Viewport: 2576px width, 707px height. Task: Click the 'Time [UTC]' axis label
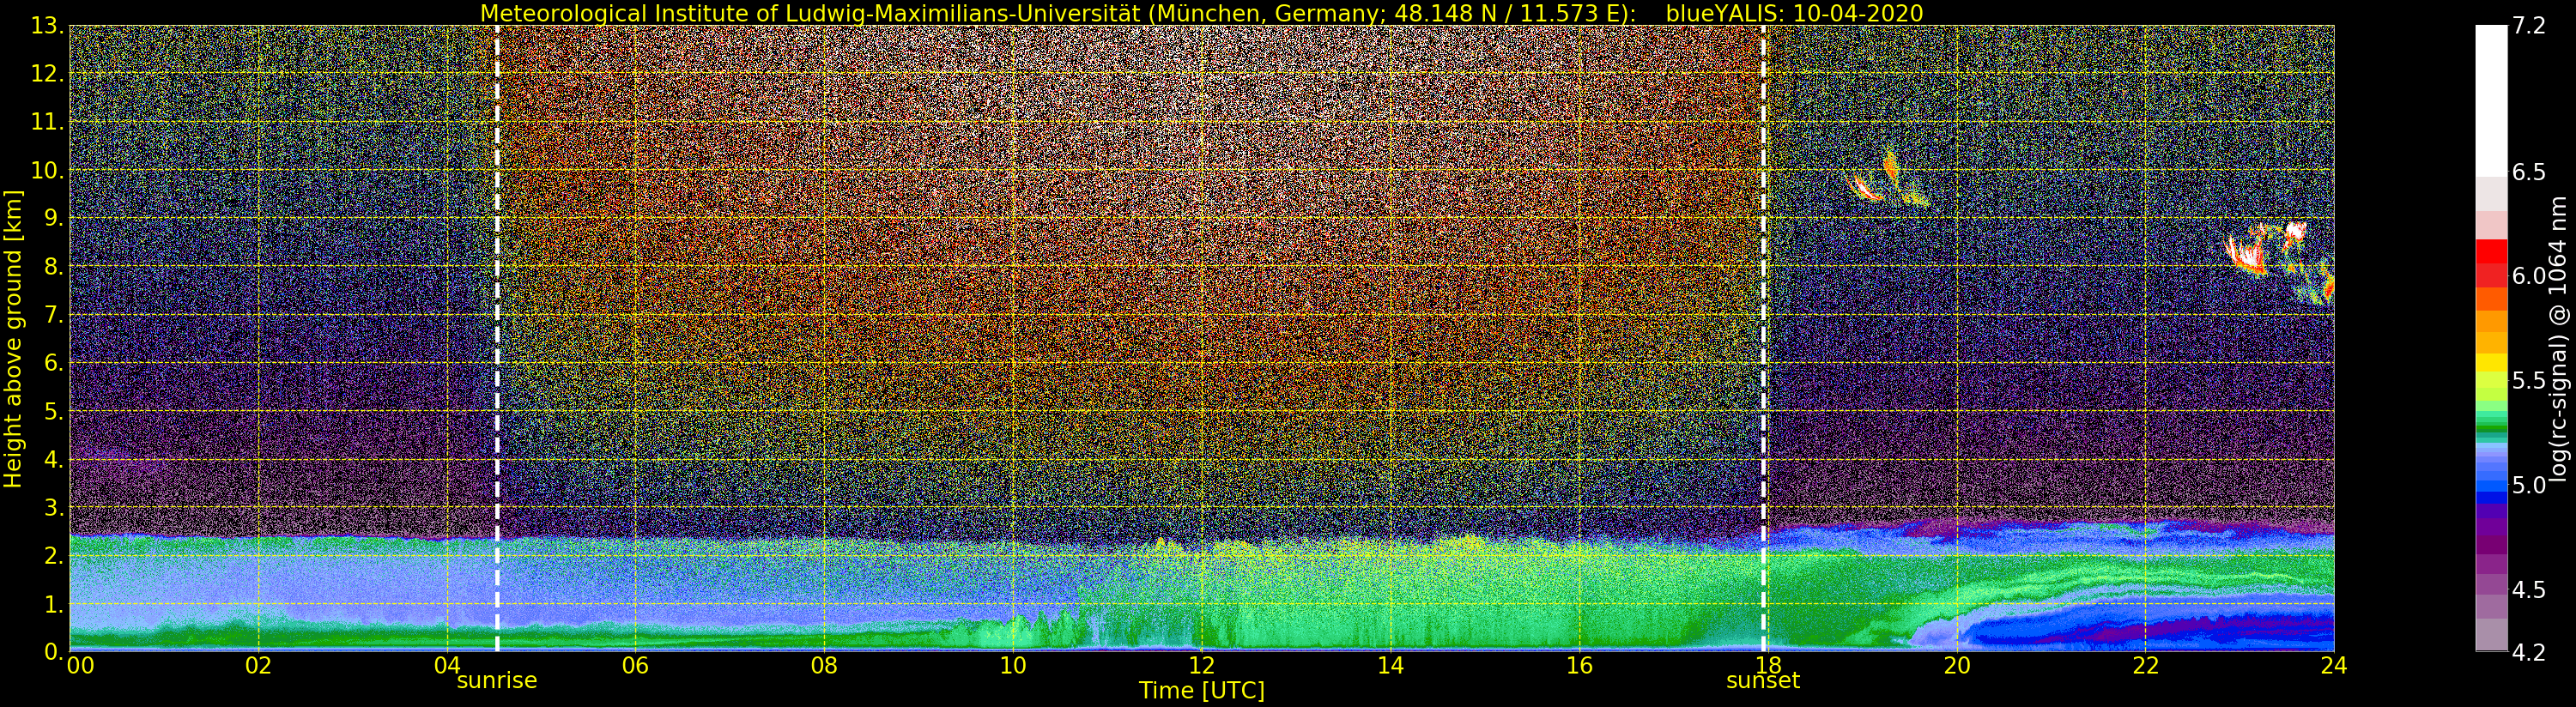click(1201, 691)
